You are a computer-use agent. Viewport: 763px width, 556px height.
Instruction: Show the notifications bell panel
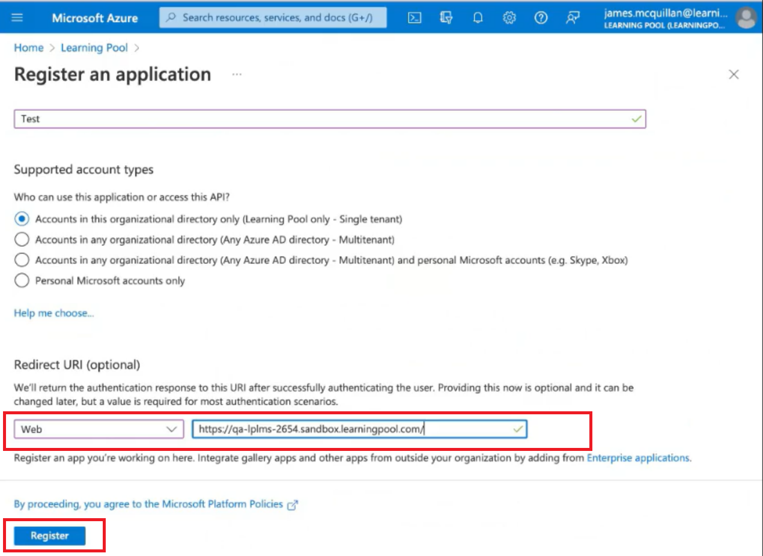click(478, 17)
